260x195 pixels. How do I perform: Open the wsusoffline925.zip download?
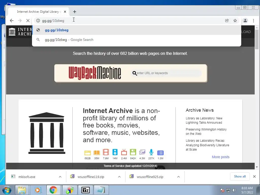pos(150,177)
